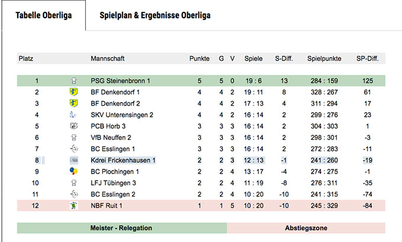Image resolution: width=402 pixels, height=242 pixels.
Task: Click the LFJ Tübingen 3 logo icon
Action: [74, 183]
